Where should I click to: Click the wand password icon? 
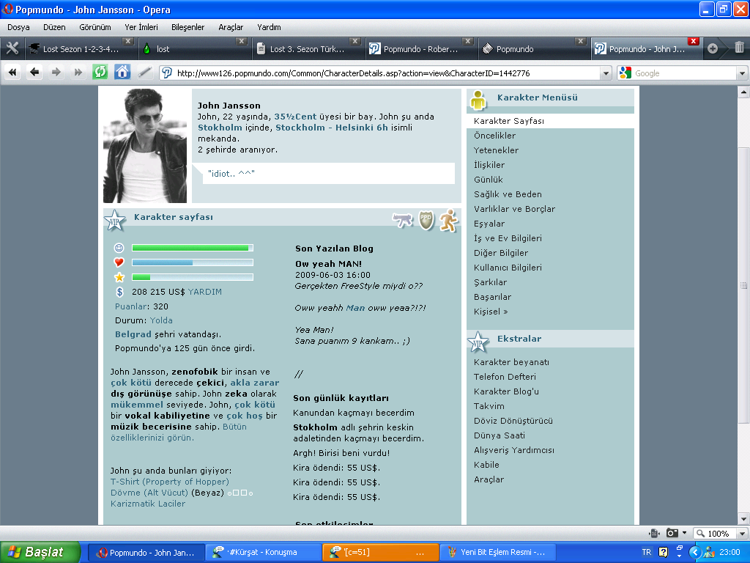(144, 73)
